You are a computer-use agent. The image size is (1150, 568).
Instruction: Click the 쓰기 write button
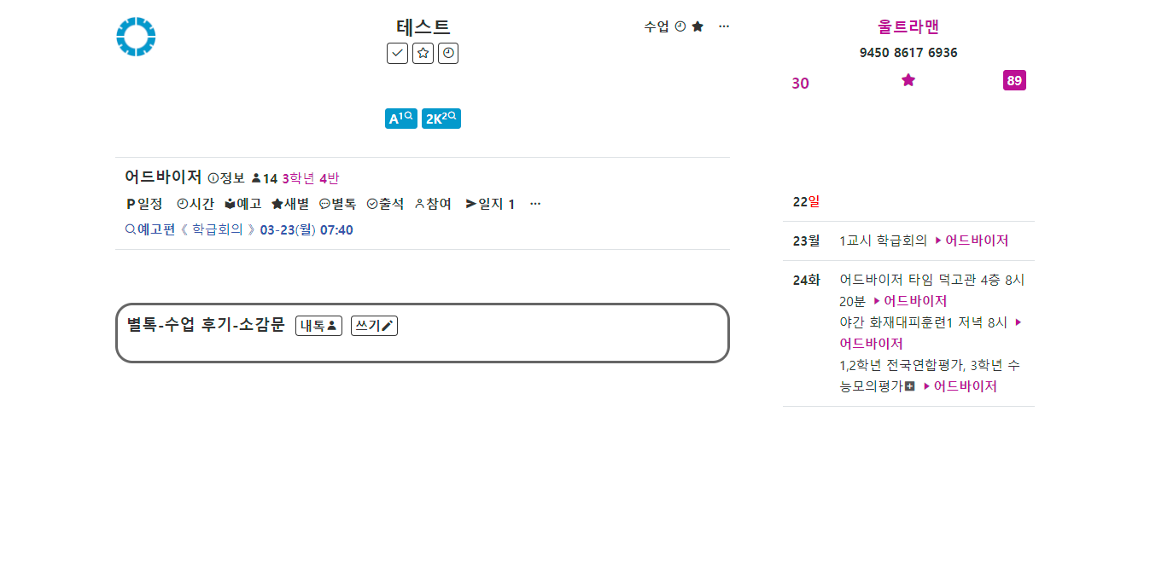tap(374, 325)
